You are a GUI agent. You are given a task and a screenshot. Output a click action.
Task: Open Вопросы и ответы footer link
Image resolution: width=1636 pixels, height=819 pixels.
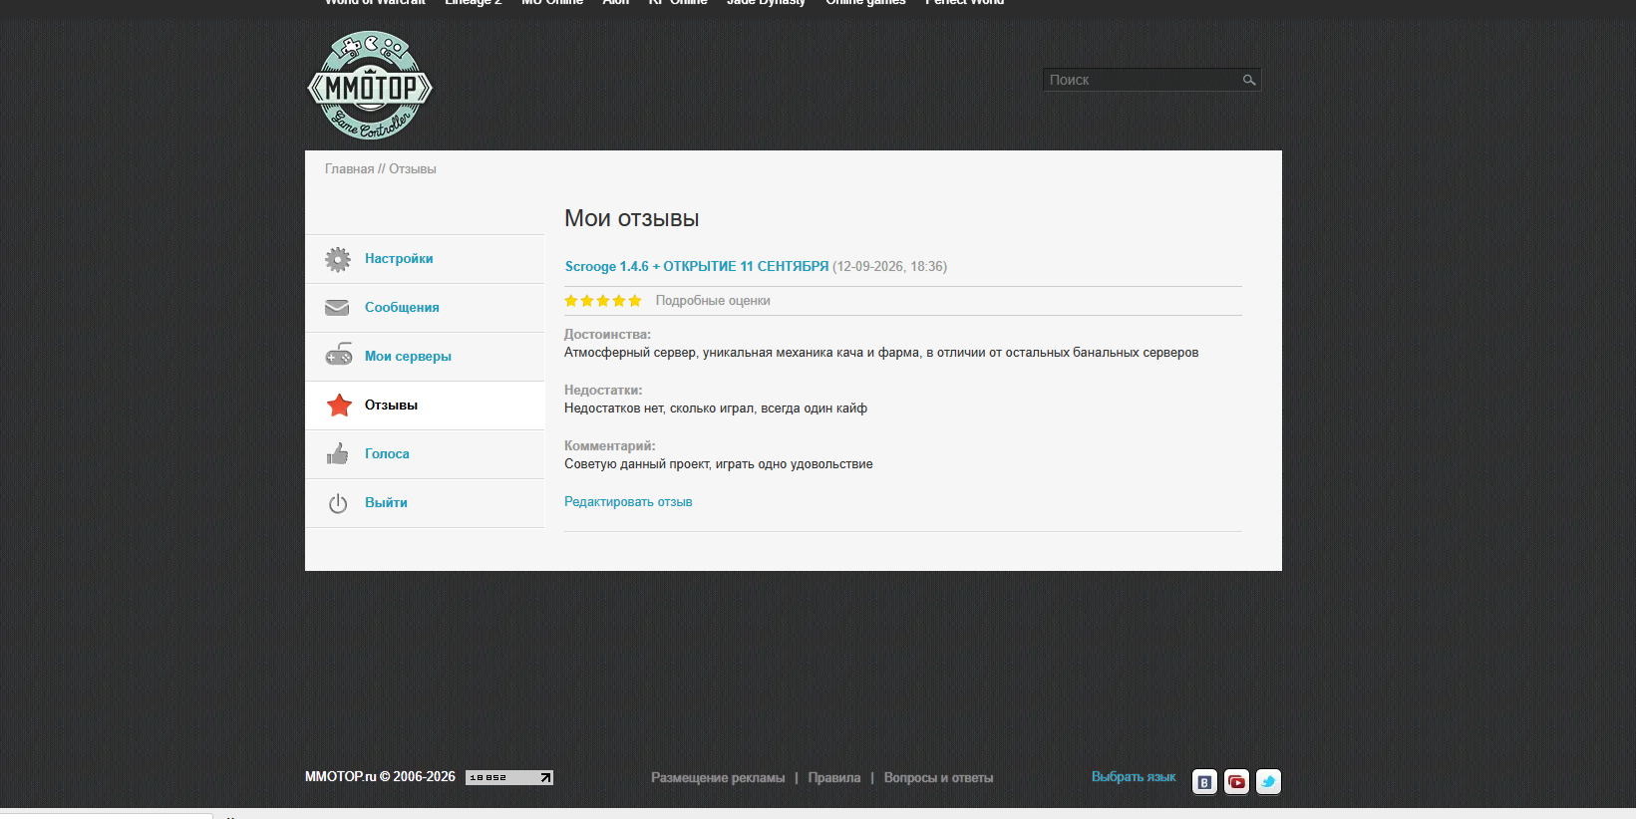pyautogui.click(x=938, y=778)
